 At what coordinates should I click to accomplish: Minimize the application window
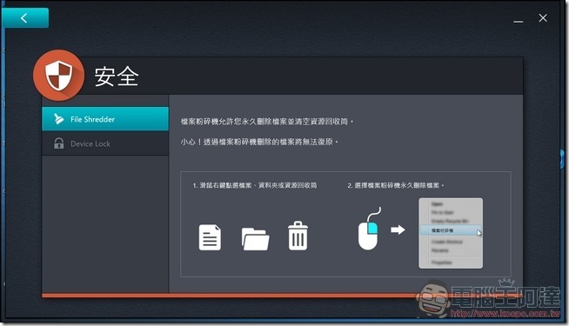click(519, 22)
